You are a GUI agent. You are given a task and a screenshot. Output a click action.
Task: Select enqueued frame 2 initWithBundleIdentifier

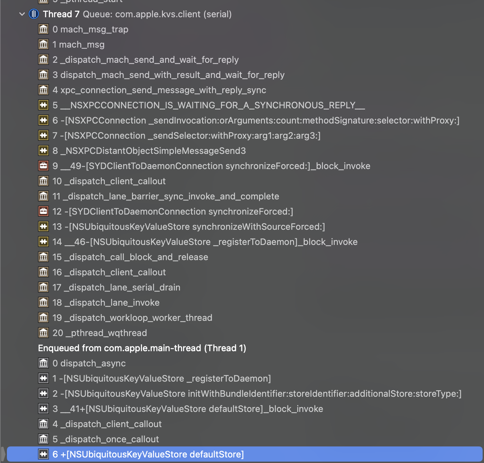(257, 394)
